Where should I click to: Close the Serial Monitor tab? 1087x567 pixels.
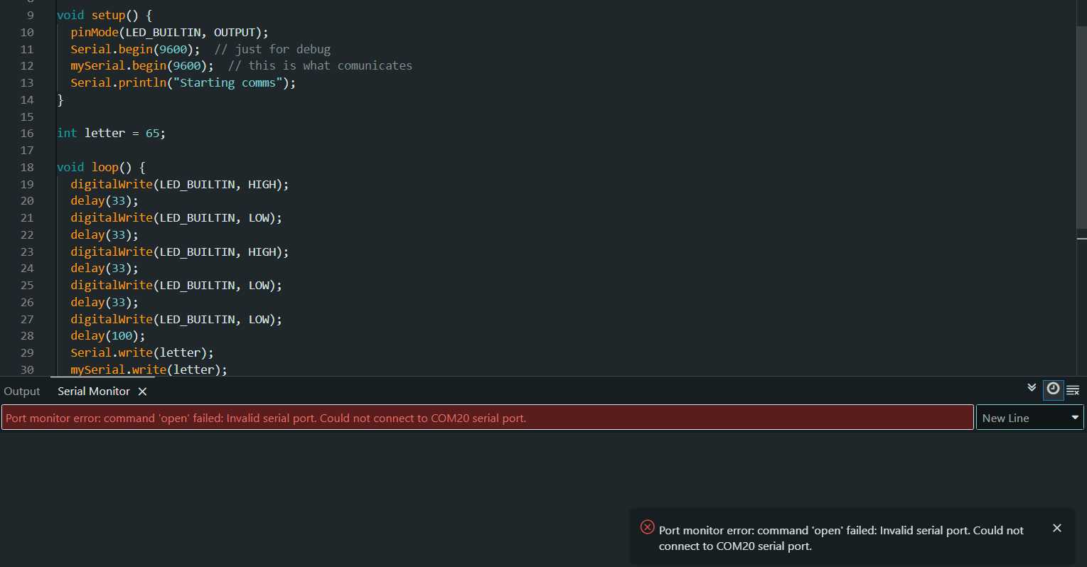(x=142, y=391)
